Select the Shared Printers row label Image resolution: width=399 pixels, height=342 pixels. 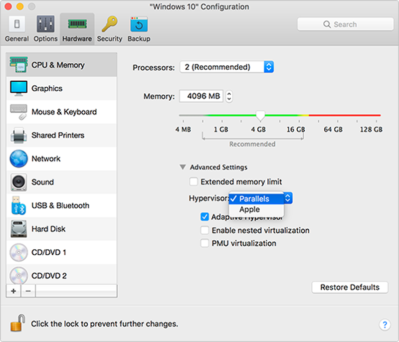point(58,135)
